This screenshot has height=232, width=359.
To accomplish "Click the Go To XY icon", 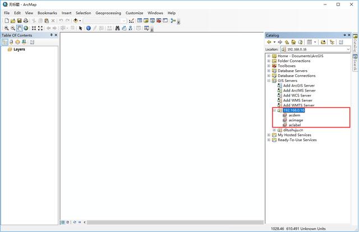I will click(131, 28).
